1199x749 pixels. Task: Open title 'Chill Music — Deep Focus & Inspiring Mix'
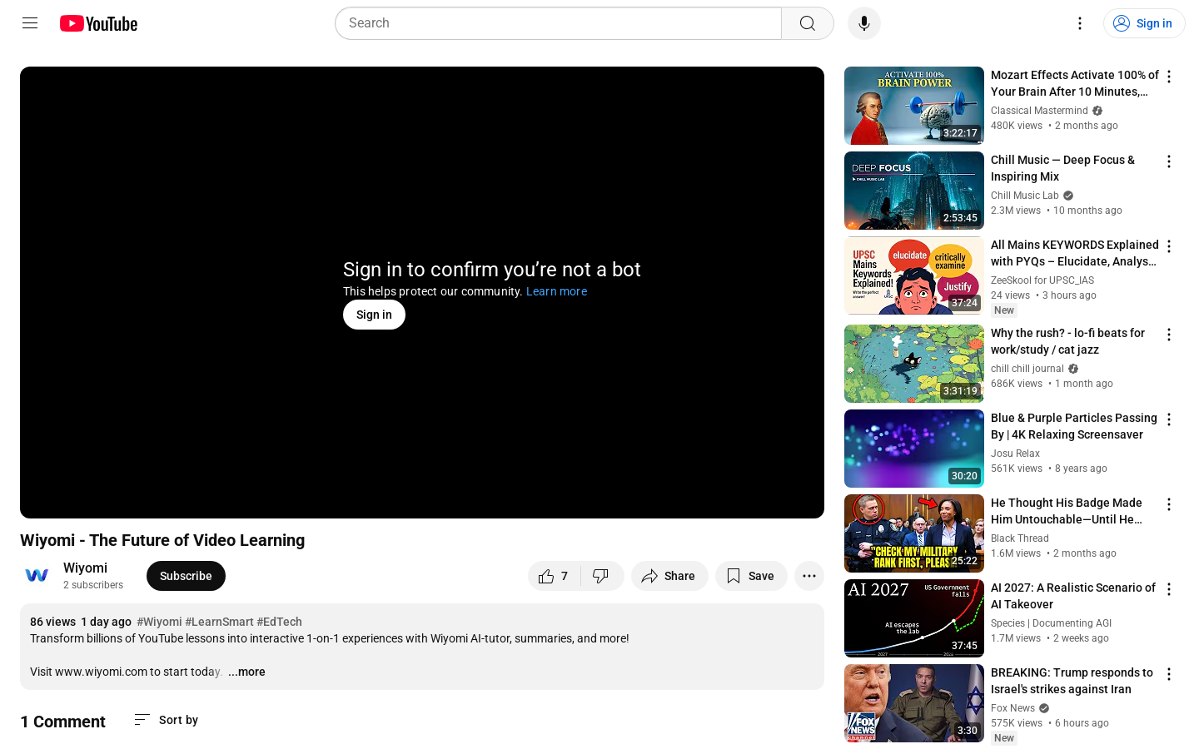tap(1063, 168)
